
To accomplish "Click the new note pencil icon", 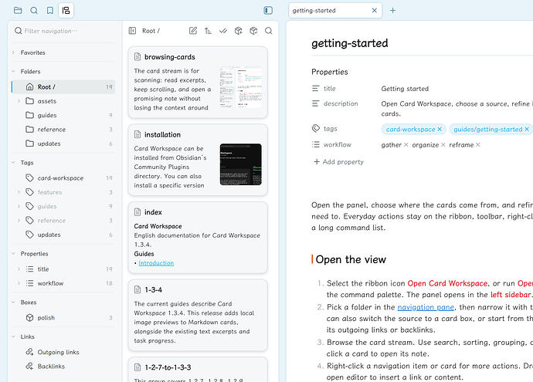I will pyautogui.click(x=193, y=31).
